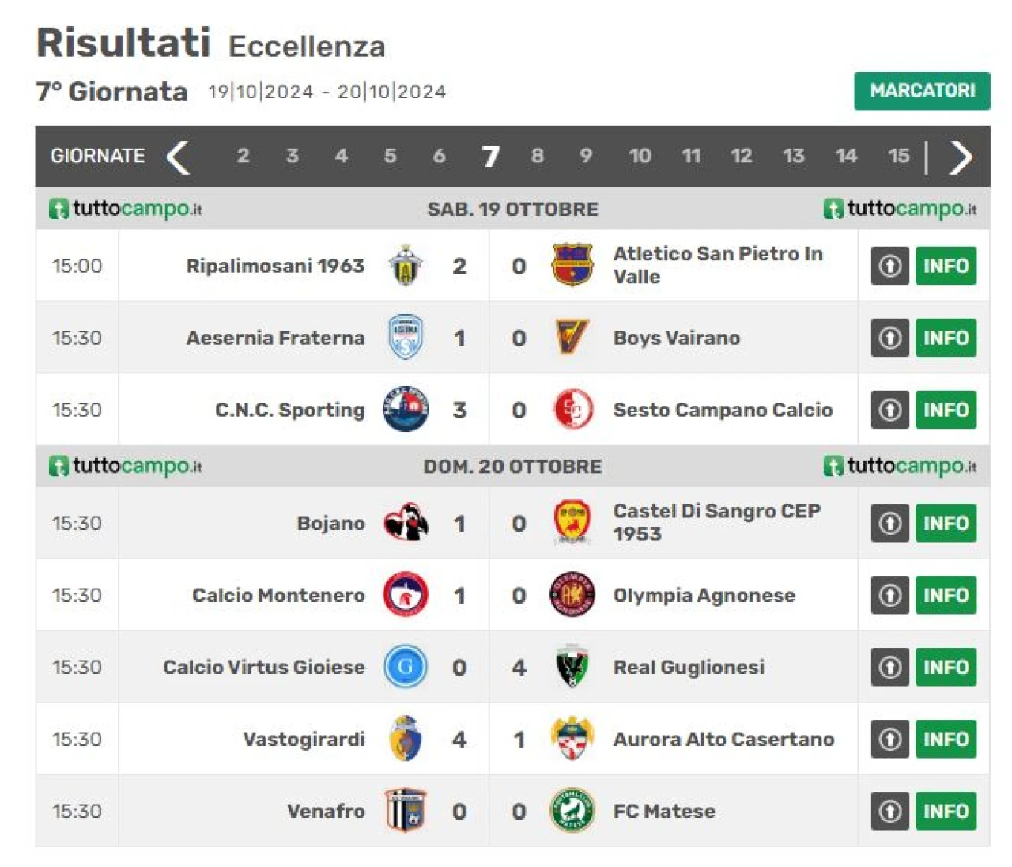Click the Ripalimosani 1963 team crest
The height and width of the screenshot is (867, 1012).
pyautogui.click(x=406, y=266)
